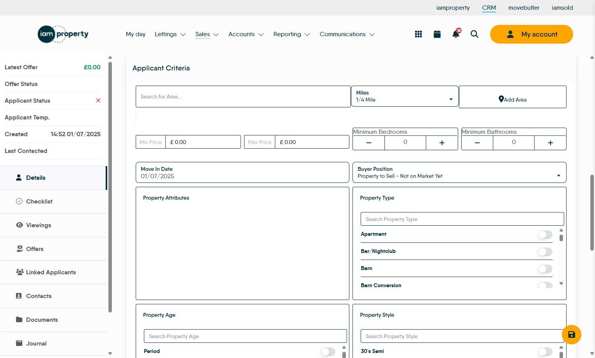Go to the My day menu item
The image size is (595, 358).
coord(136,34)
